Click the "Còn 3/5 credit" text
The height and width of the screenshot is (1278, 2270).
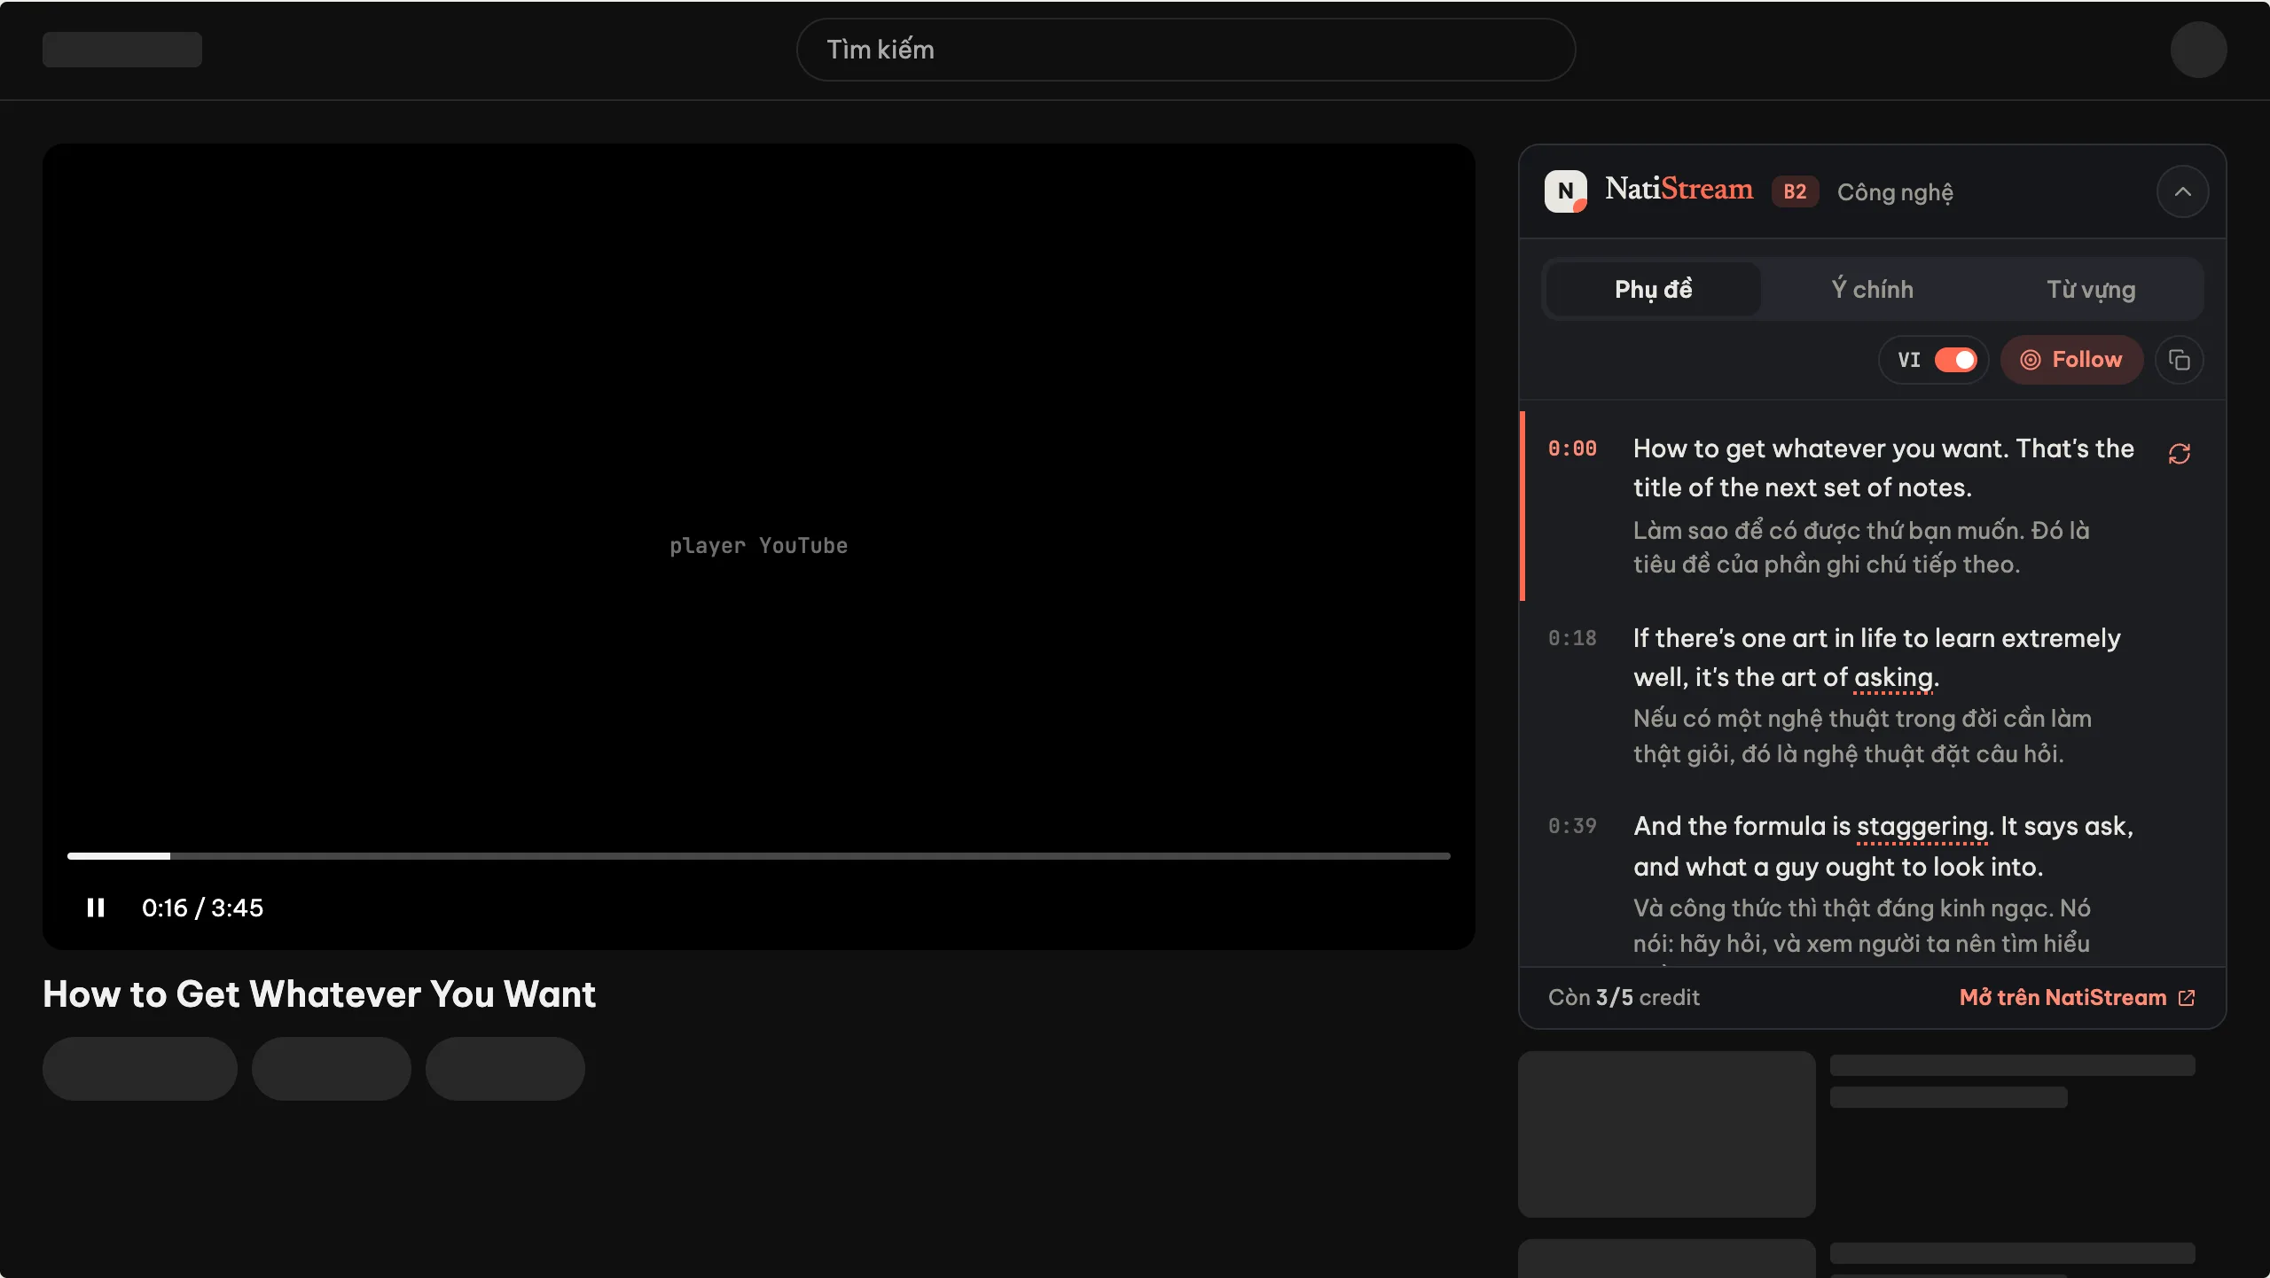(x=1624, y=997)
